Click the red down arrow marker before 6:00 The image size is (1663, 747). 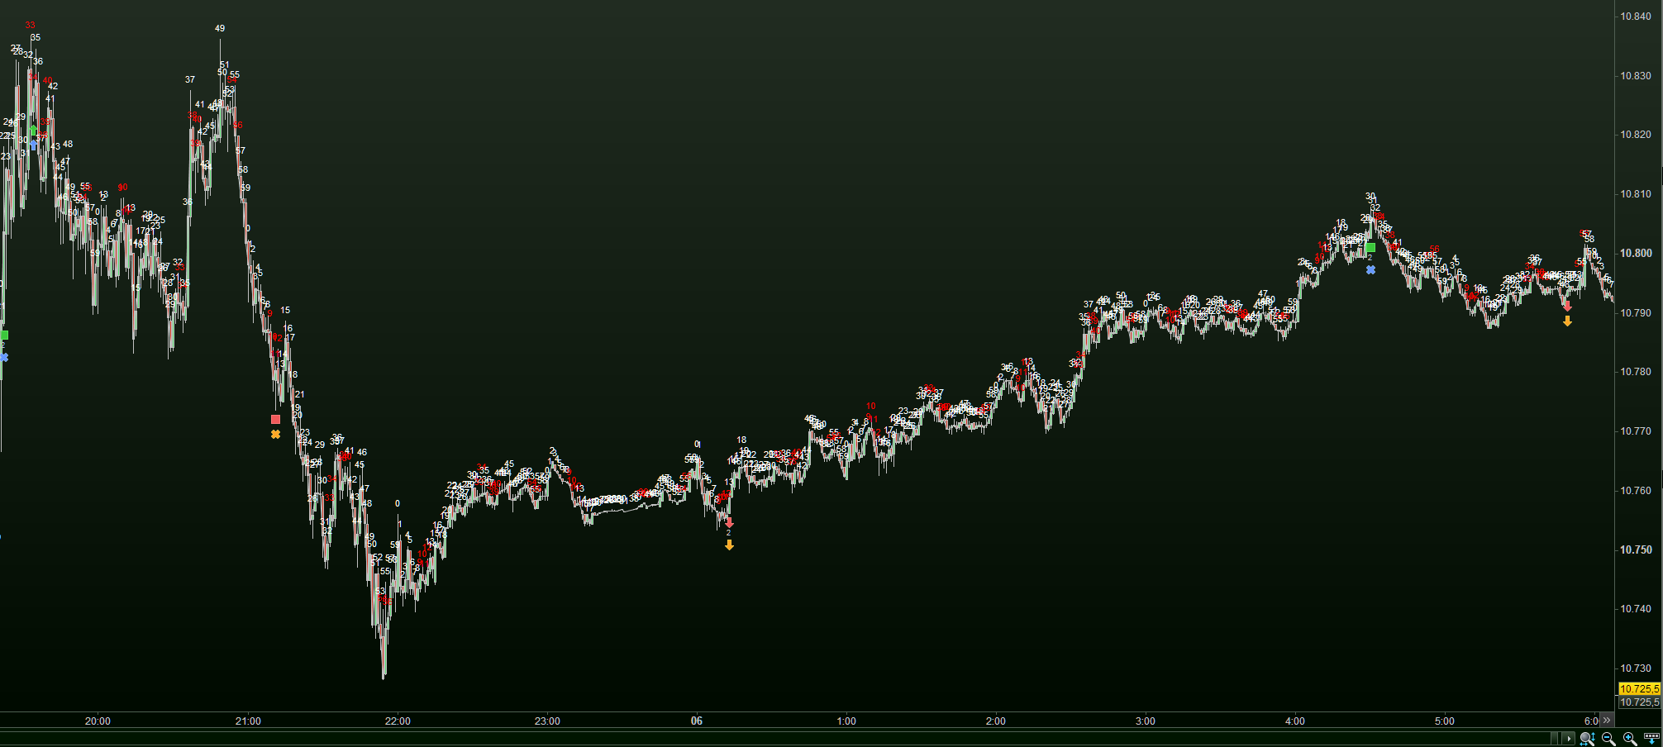click(x=1567, y=306)
